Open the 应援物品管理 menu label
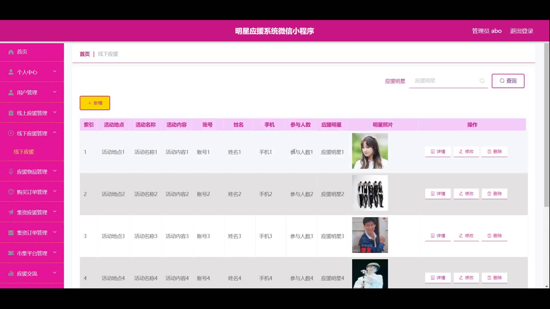 pyautogui.click(x=32, y=172)
